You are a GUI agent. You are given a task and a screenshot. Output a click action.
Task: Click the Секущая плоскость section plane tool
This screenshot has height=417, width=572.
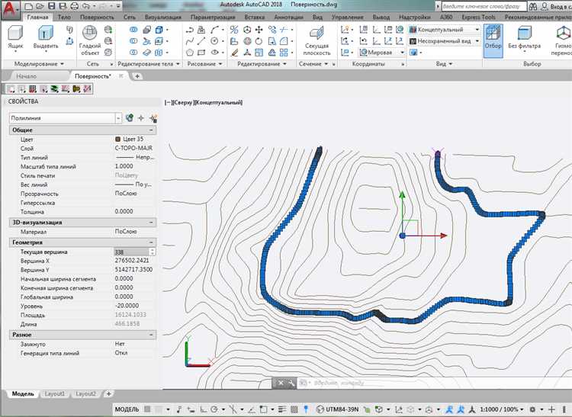coord(317,40)
